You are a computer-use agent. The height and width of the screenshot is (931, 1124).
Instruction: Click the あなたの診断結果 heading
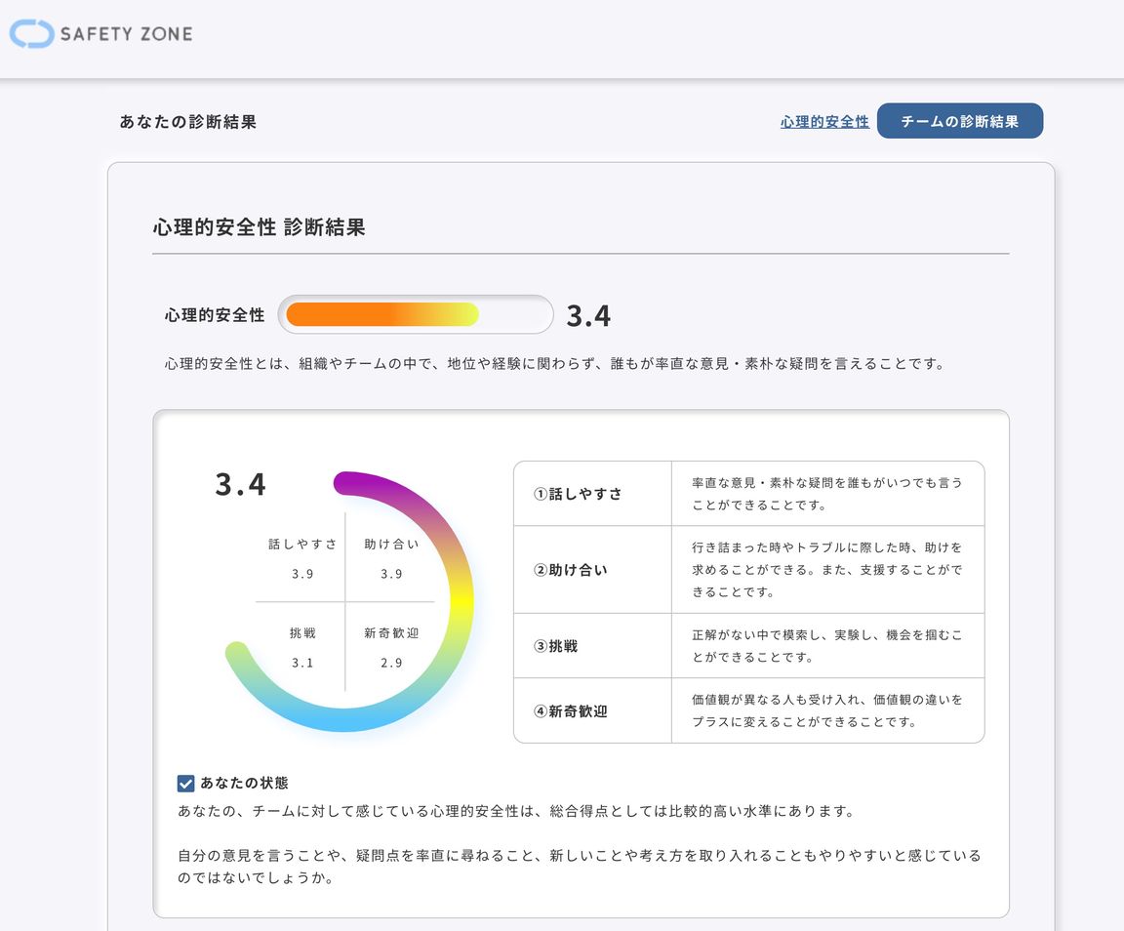[x=187, y=121]
